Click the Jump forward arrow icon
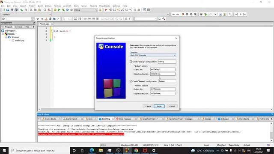The image size is (274, 154). coord(178,14)
